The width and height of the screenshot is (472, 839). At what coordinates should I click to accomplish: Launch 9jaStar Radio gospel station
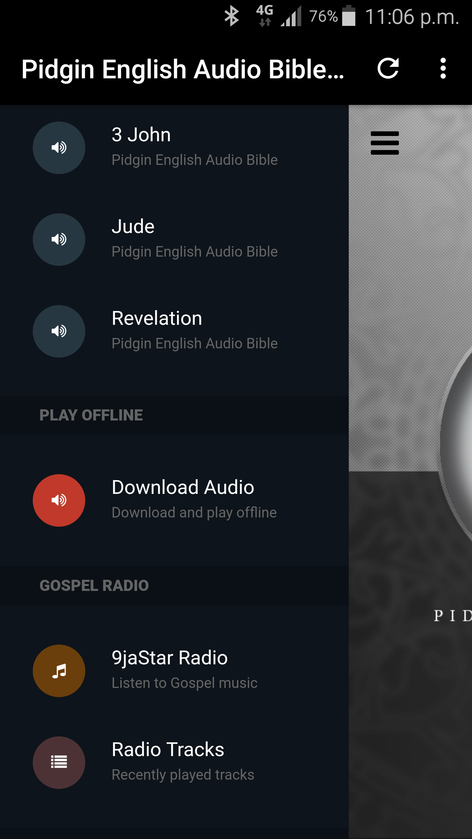coord(174,671)
